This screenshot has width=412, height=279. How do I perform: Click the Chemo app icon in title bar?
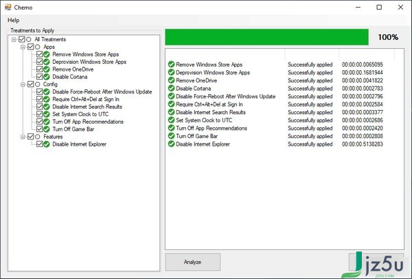(x=8, y=7)
